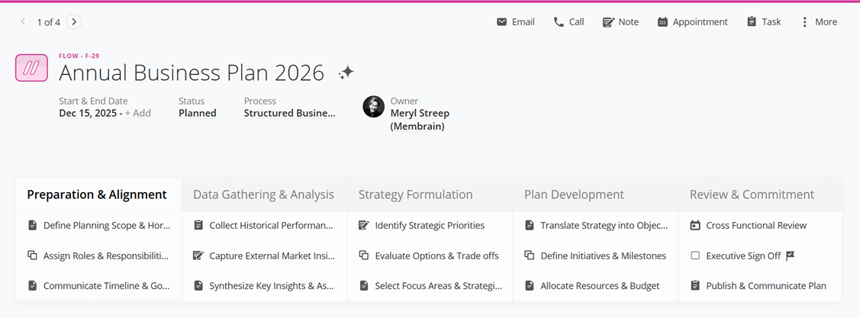Click the Call phone icon

[559, 22]
